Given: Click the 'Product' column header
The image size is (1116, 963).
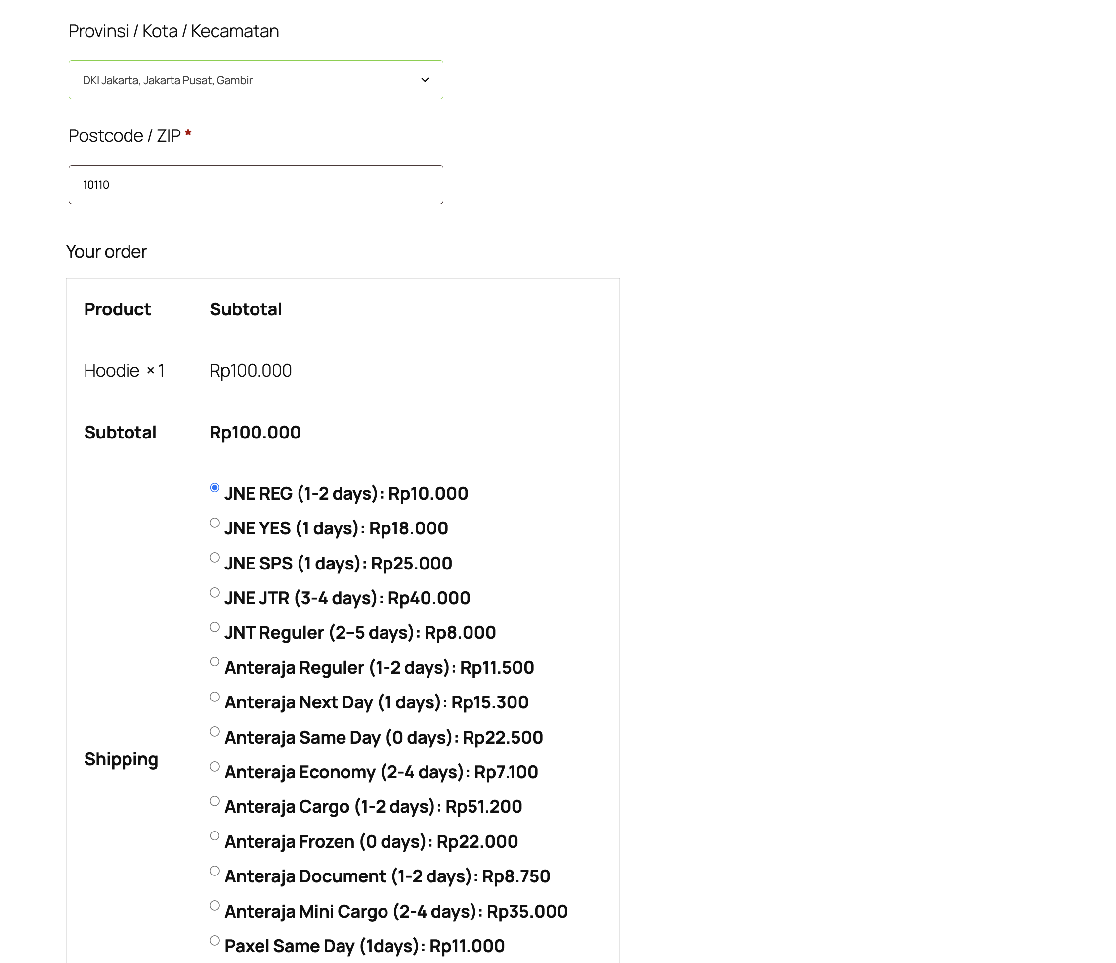Looking at the screenshot, I should coord(118,309).
